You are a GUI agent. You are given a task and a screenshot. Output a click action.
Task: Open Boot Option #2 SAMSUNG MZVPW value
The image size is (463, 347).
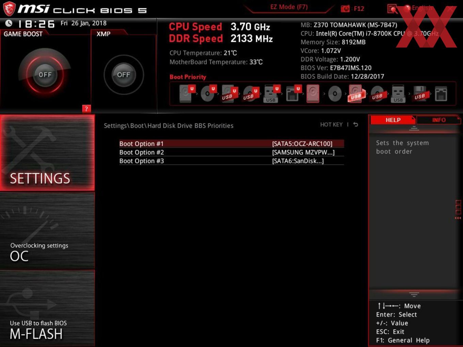click(x=303, y=152)
